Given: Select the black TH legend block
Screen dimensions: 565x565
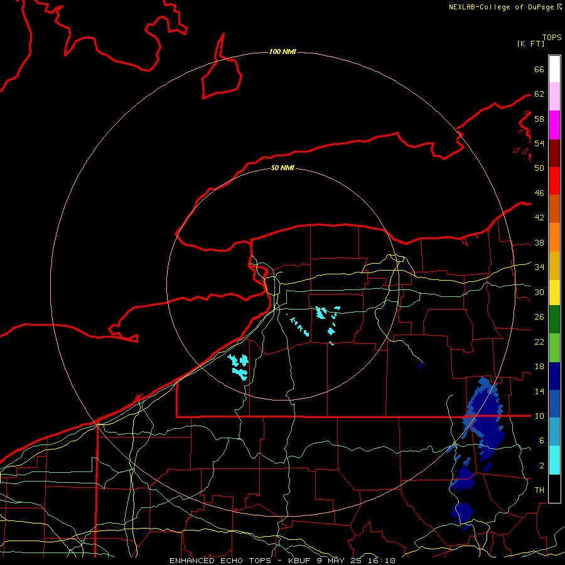Looking at the screenshot, I should 554,488.
